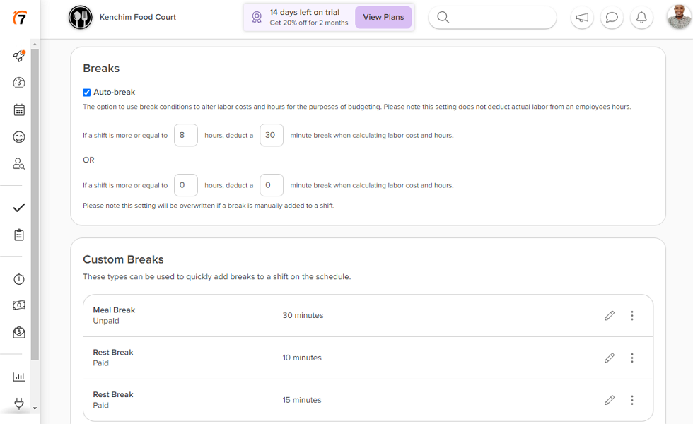Click the Meal Break row name
The height and width of the screenshot is (424, 693).
[114, 310]
